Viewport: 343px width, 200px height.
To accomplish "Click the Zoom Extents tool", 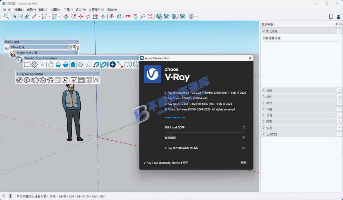I will click(150, 17).
